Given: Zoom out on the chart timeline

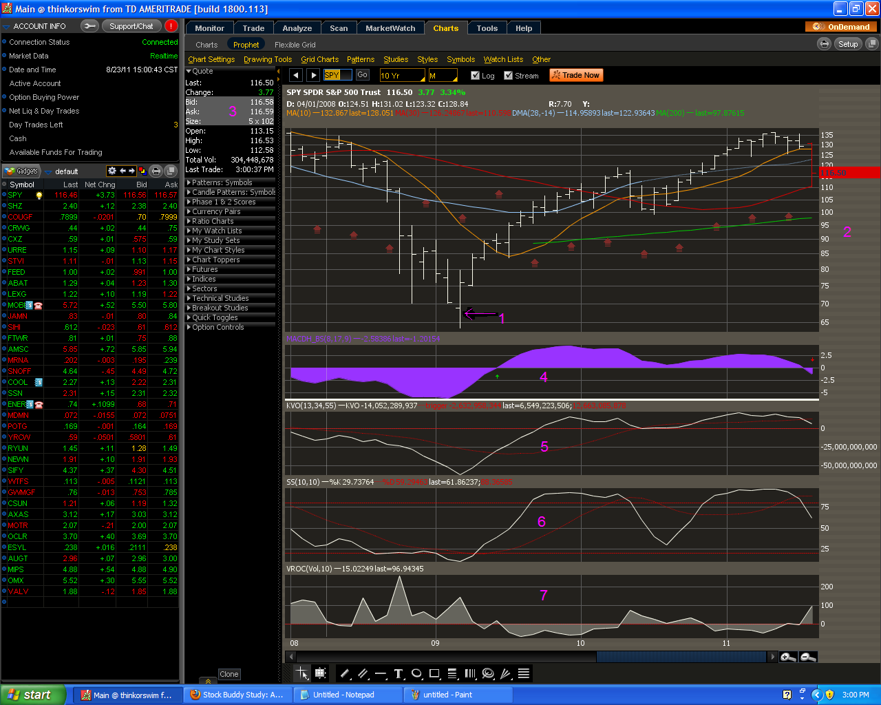Looking at the screenshot, I should (809, 657).
